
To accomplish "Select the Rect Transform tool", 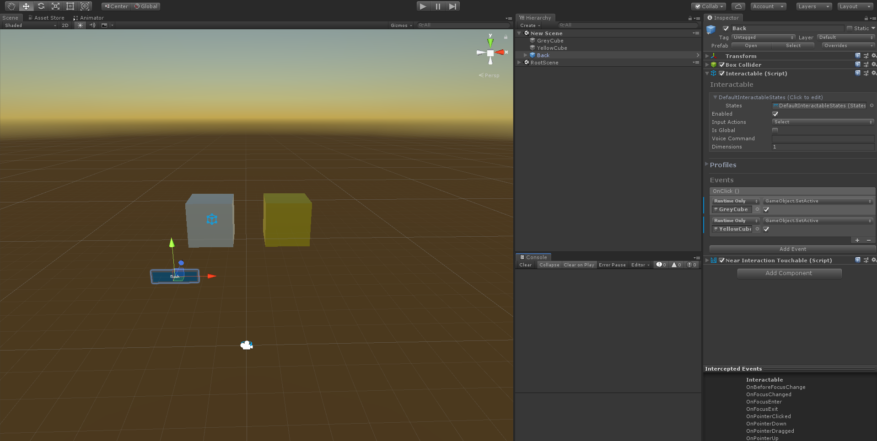I will [70, 6].
